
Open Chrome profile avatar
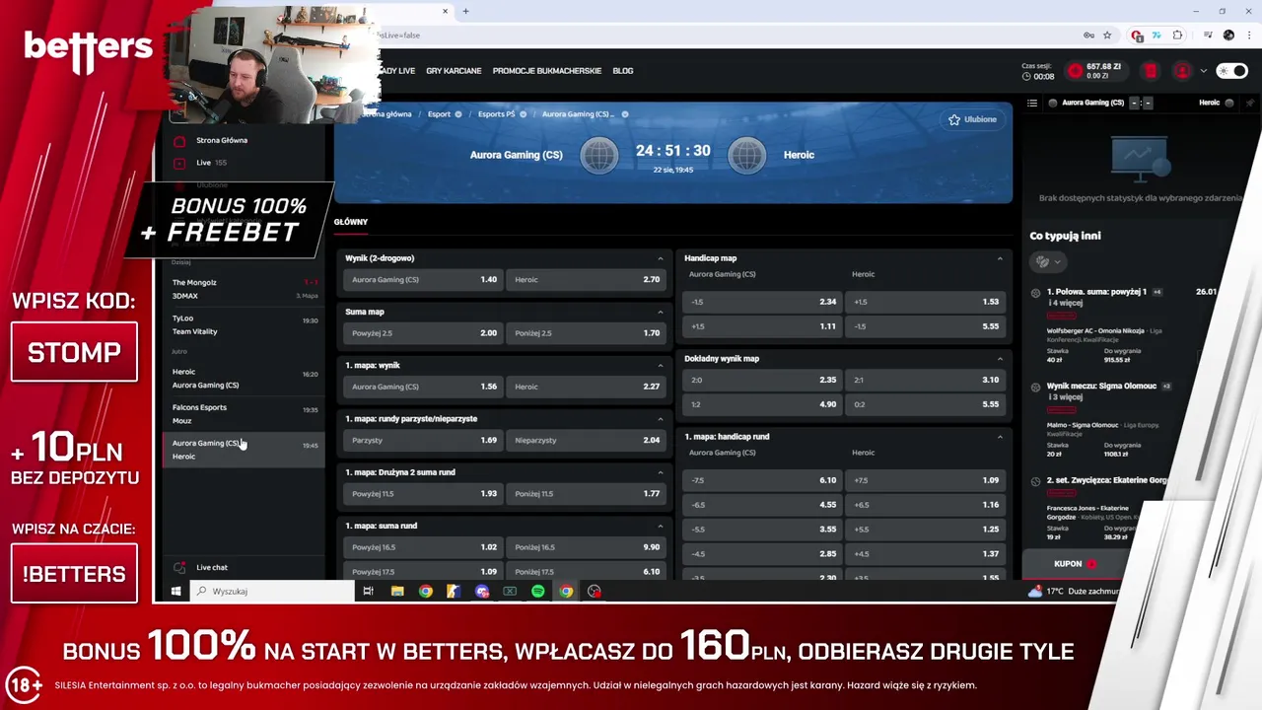click(1228, 35)
